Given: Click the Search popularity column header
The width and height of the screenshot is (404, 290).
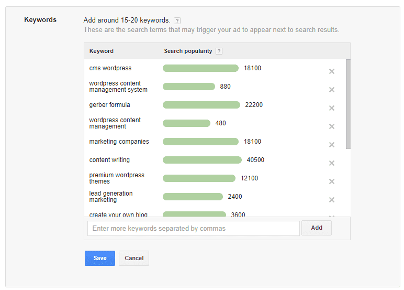Looking at the screenshot, I should coord(188,51).
